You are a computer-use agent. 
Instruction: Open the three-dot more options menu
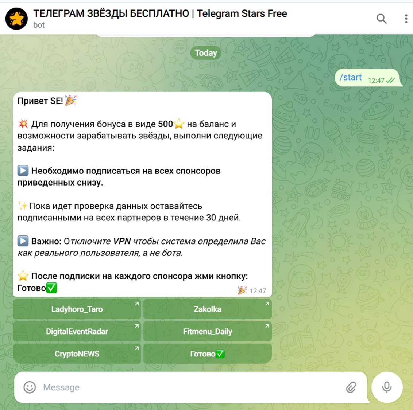tap(406, 19)
